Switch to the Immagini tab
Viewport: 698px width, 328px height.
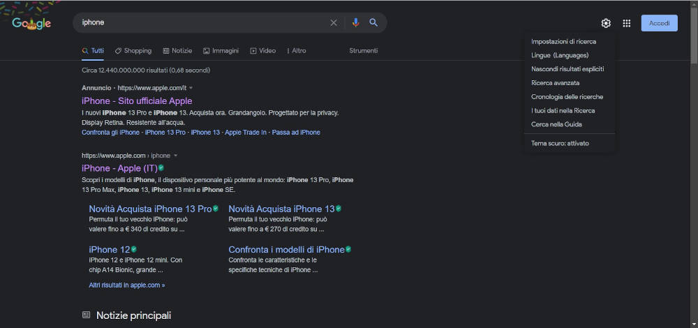[x=221, y=51]
